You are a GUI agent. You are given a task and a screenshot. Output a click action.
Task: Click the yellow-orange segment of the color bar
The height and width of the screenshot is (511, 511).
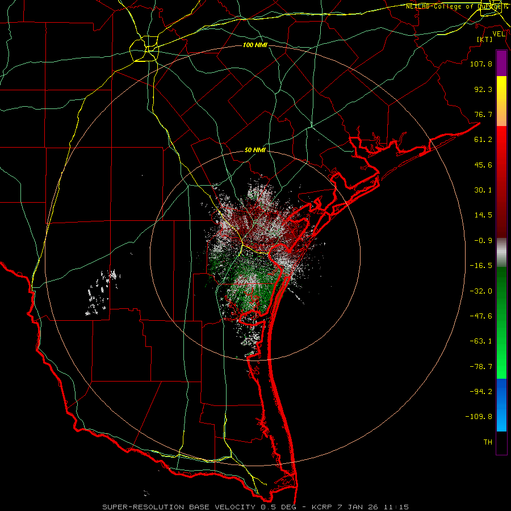coord(501,101)
